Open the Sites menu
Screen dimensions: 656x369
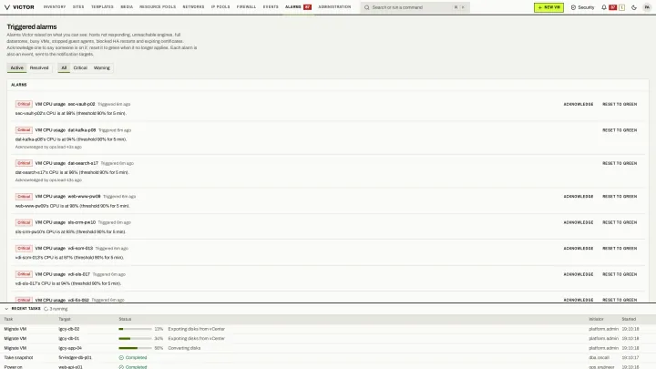78,7
